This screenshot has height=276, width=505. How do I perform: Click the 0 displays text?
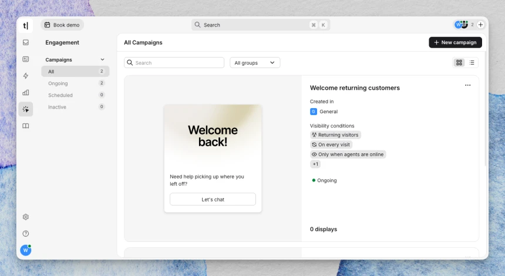324,229
